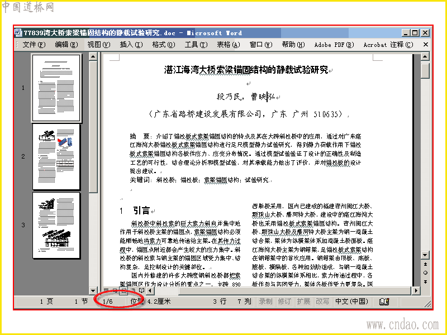
Task: Toggle 修订 track changes indicator
Action: 284,301
